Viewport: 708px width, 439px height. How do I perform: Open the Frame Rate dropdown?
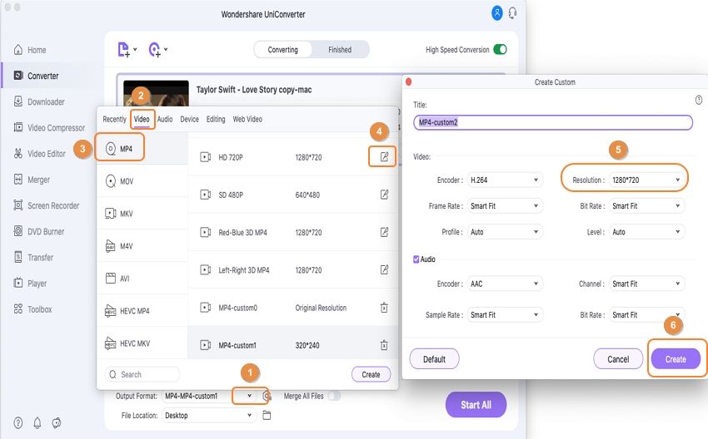click(505, 206)
